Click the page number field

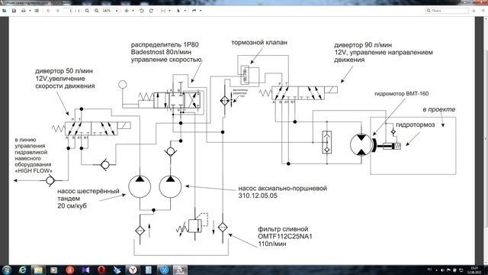click(x=69, y=11)
